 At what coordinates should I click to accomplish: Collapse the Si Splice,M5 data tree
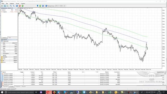2,41
